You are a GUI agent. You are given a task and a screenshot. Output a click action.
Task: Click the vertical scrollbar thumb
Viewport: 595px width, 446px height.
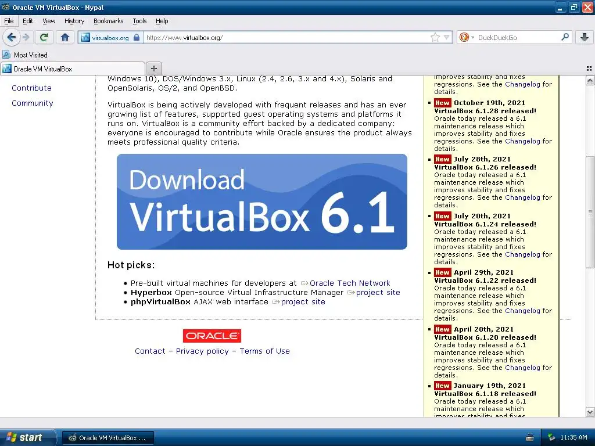pyautogui.click(x=590, y=213)
